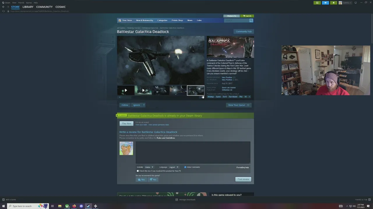Image resolution: width=373 pixels, height=209 pixels.
Task: Select the third screenshot thumbnail
Action: click(161, 90)
